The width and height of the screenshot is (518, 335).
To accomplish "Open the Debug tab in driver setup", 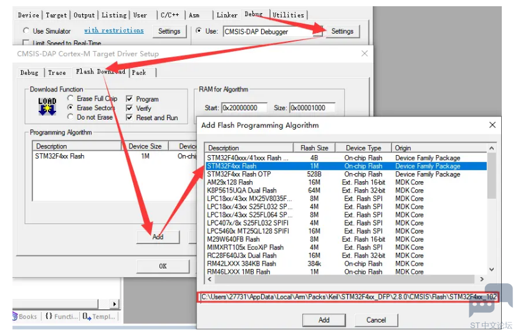I will click(29, 73).
